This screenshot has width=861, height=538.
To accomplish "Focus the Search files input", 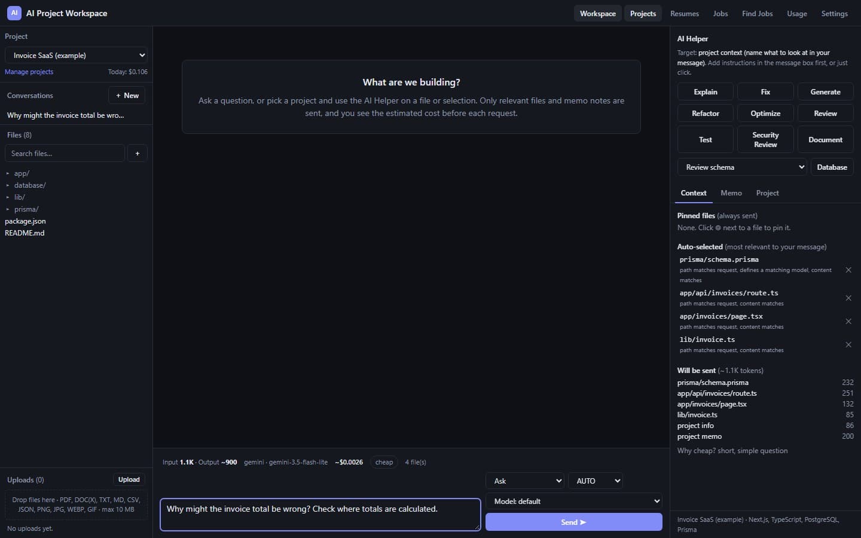I will point(65,153).
